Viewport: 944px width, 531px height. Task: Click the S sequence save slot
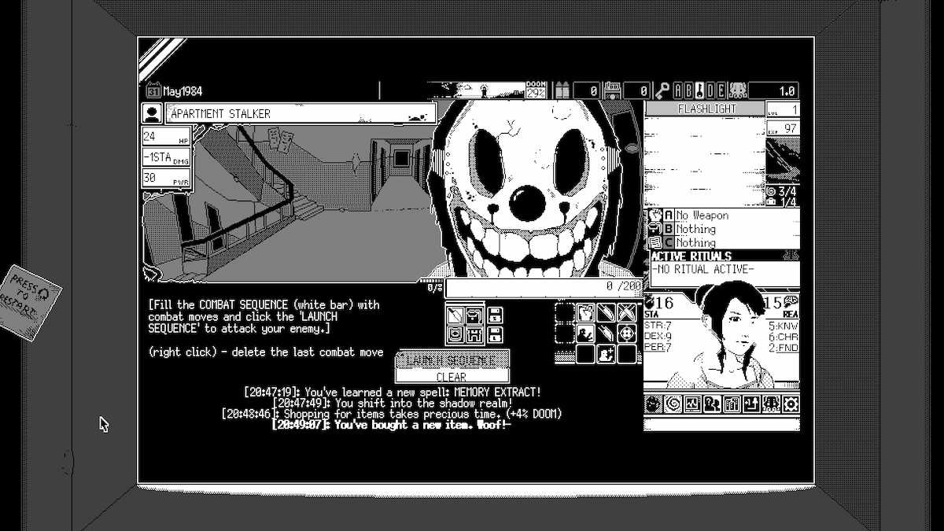click(496, 316)
